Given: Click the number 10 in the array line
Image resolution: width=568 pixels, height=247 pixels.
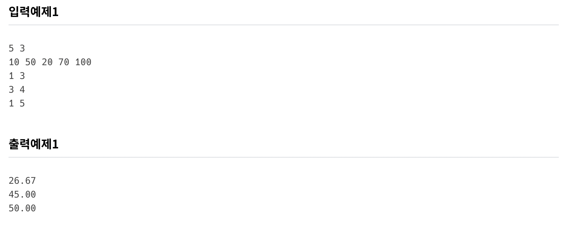Looking at the screenshot, I should (14, 62).
